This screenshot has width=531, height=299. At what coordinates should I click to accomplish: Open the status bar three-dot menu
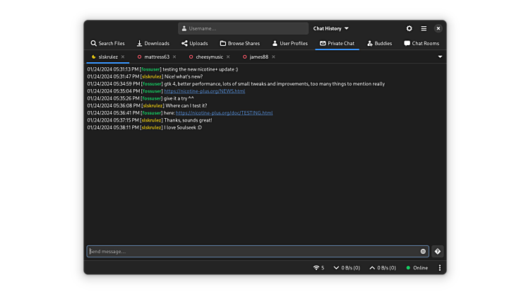pos(439,268)
